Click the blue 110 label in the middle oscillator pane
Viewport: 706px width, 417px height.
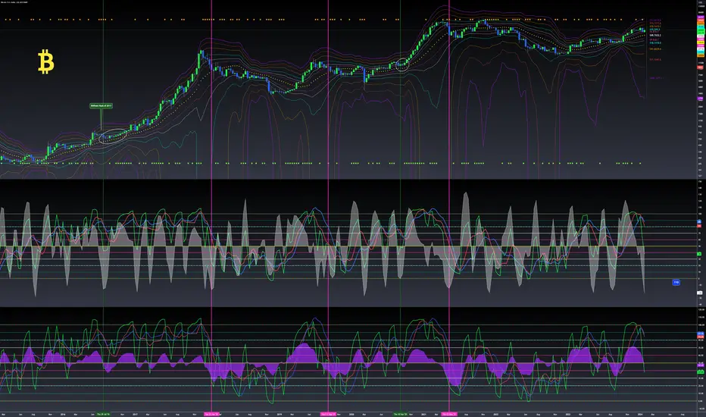coord(676,282)
